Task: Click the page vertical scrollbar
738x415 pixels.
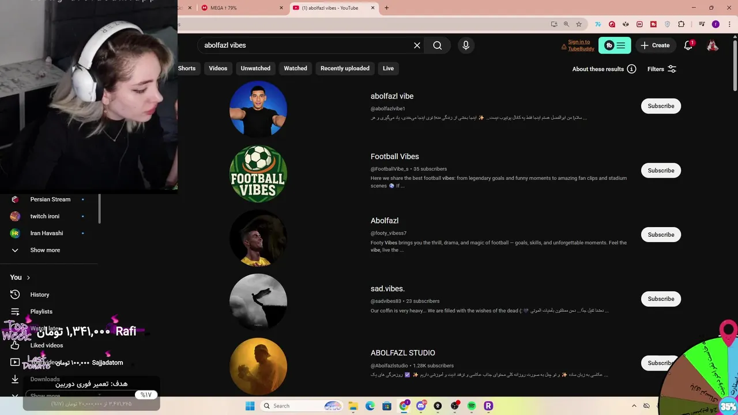Action: (x=735, y=65)
